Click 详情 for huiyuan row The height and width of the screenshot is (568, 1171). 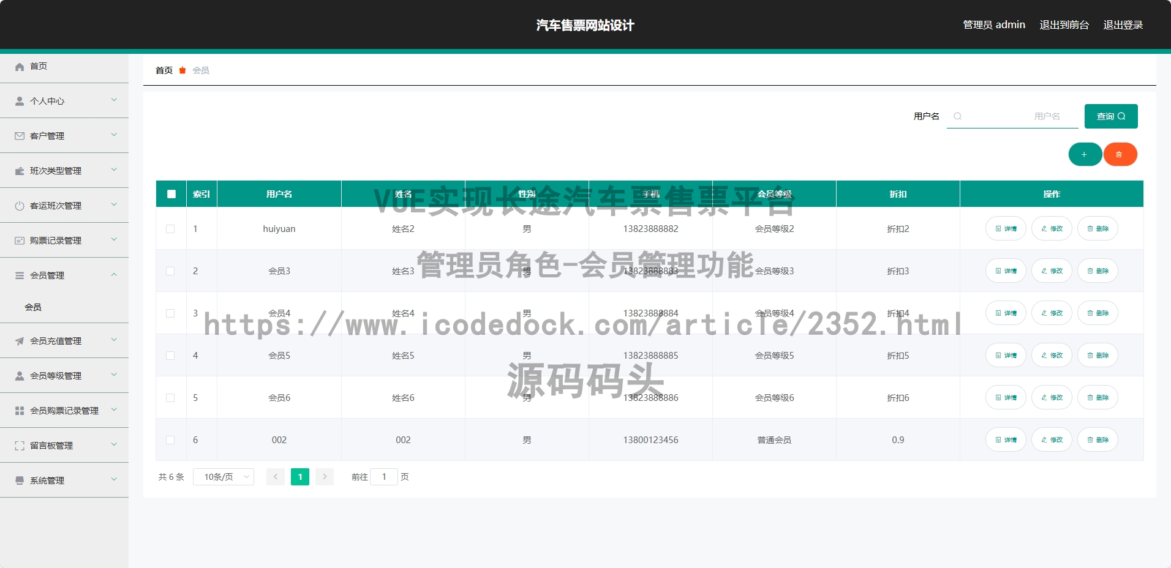click(1006, 229)
